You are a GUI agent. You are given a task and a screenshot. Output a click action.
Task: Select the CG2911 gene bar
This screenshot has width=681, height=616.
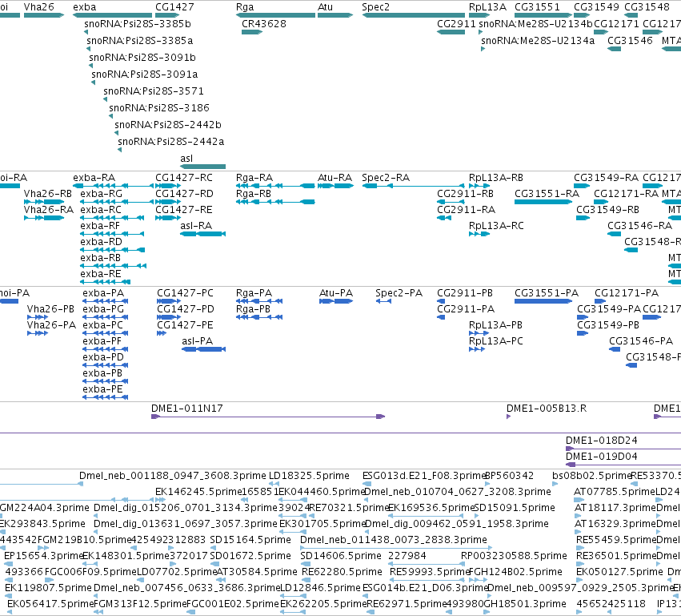[x=451, y=32]
